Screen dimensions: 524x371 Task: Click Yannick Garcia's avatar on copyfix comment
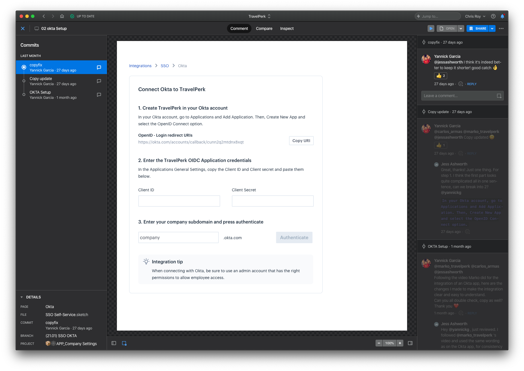point(426,59)
